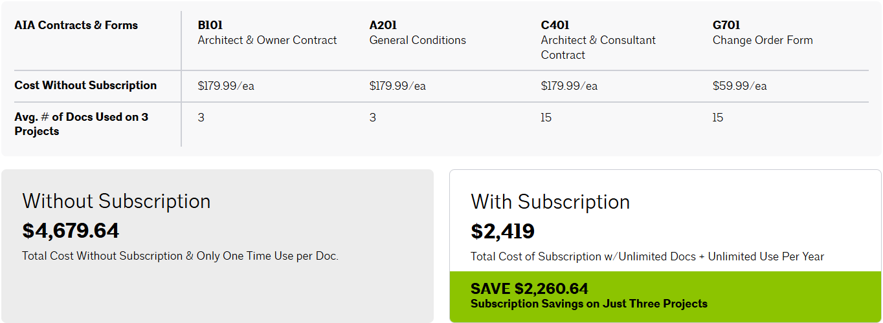Click the Cost Without Subscription row label
The image size is (883, 323).
click(x=85, y=85)
